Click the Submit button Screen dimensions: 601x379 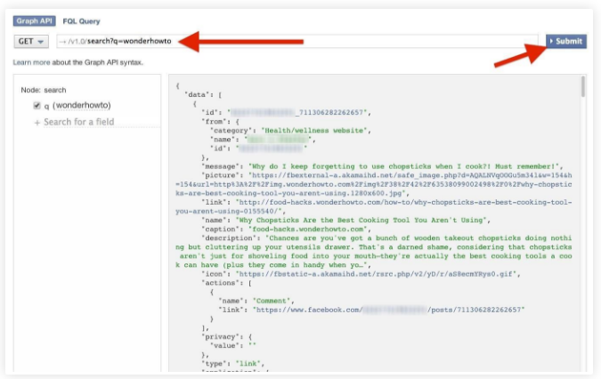[x=566, y=41]
